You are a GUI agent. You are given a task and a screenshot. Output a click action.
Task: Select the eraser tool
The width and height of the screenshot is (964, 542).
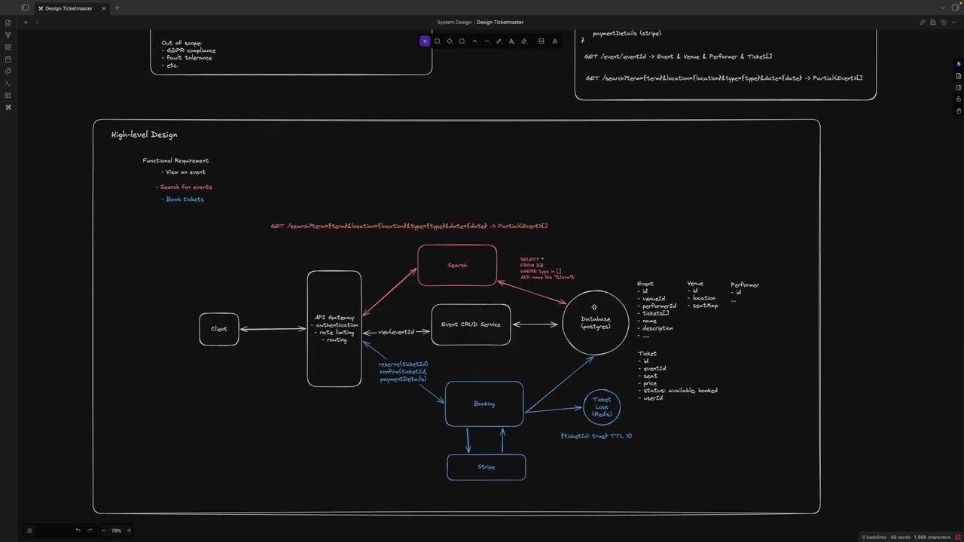[524, 41]
